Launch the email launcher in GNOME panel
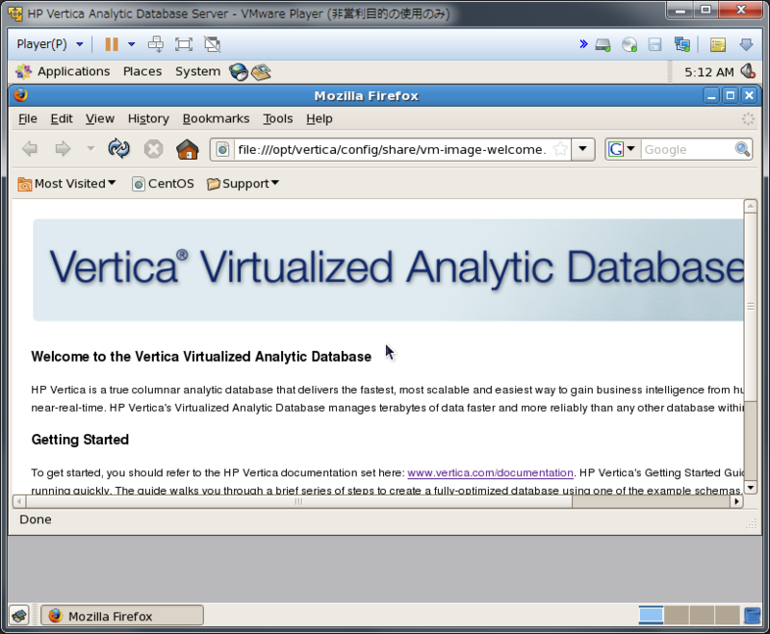The height and width of the screenshot is (634, 770). pos(261,72)
